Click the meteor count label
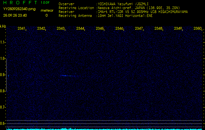This screenshot has height=130, width=205. tap(46, 11)
